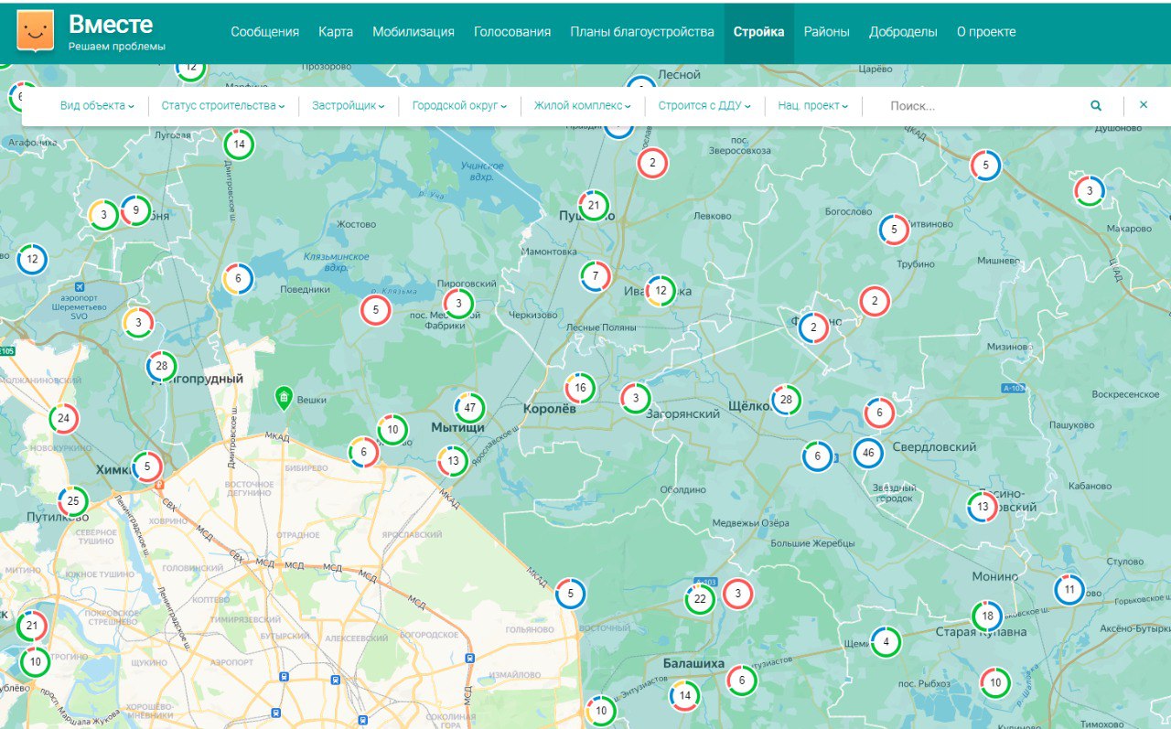Click the Вместе smiley logo icon

36,31
